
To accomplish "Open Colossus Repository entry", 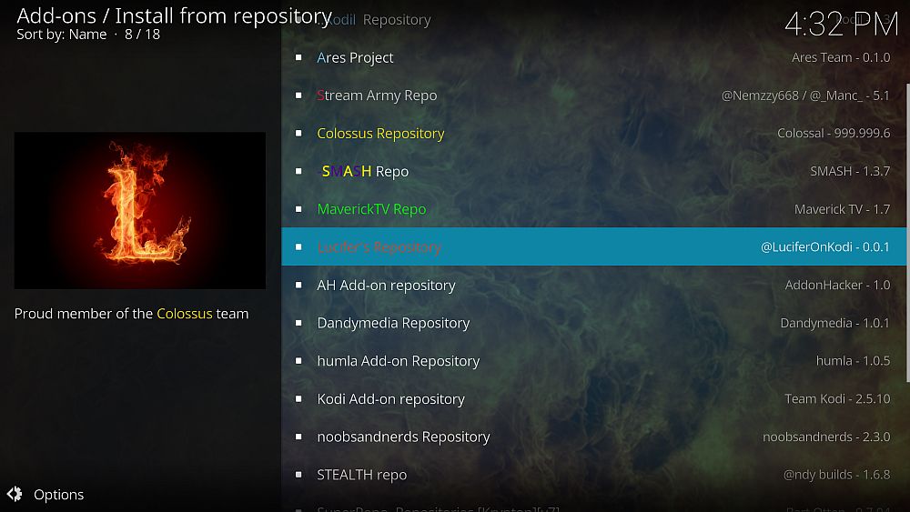I will tap(593, 134).
